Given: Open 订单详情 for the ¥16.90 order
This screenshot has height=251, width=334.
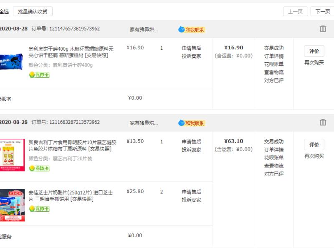Looking at the screenshot, I should [274, 56].
